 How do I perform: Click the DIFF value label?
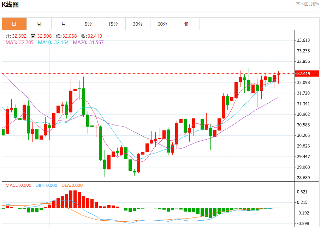point(46,185)
